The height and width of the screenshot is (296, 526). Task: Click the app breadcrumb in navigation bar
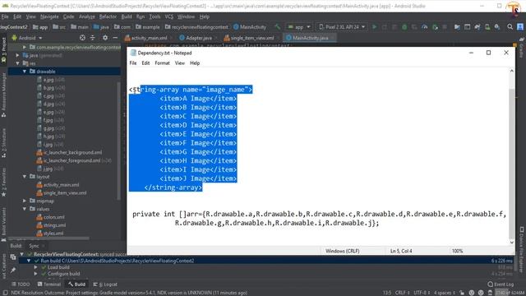(40, 27)
